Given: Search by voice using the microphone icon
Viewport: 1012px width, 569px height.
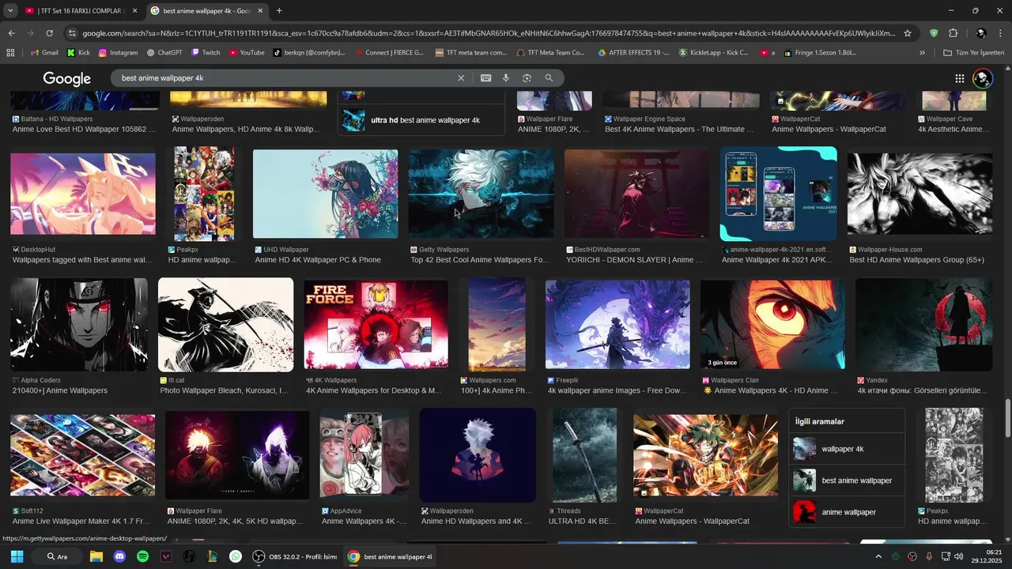Looking at the screenshot, I should coord(506,78).
